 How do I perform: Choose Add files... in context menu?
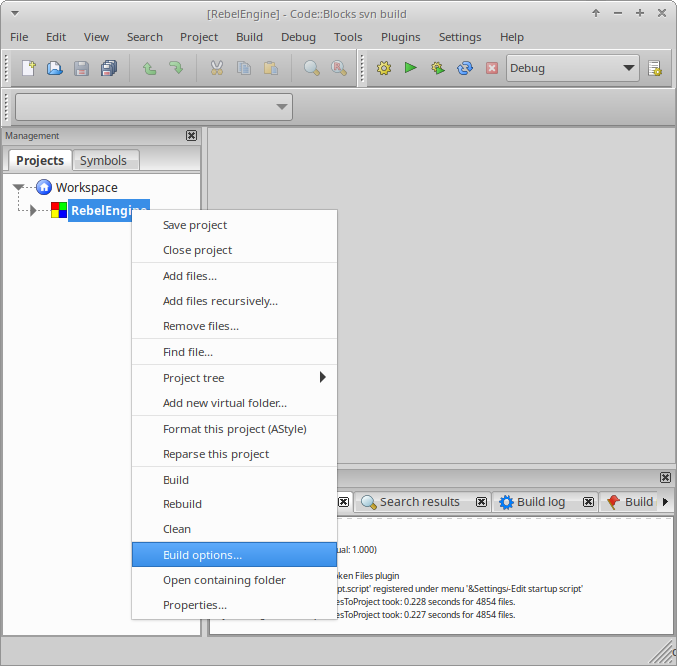click(234, 276)
